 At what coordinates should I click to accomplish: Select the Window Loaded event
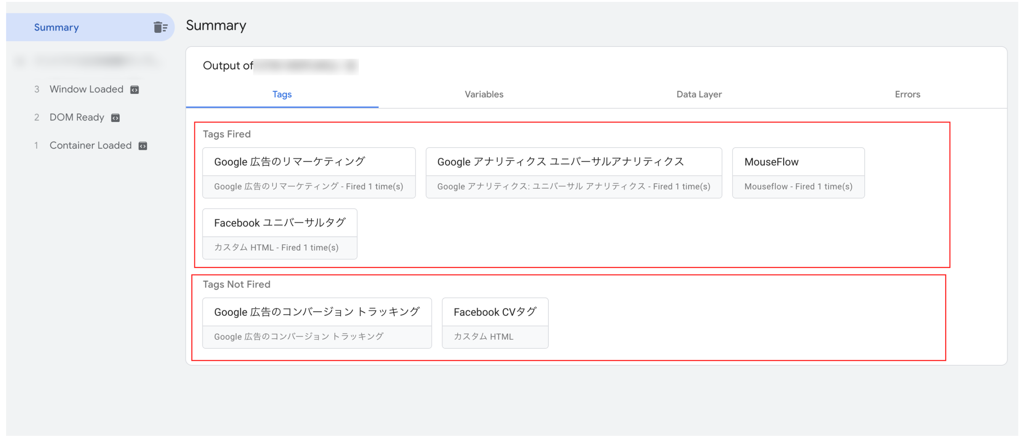pyautogui.click(x=86, y=89)
